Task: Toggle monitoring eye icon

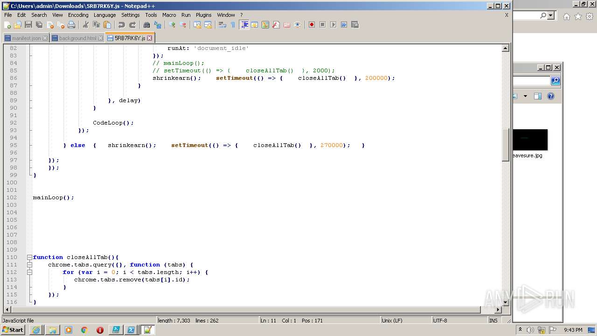Action: [x=298, y=25]
